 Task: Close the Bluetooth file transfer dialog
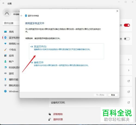point(117,11)
